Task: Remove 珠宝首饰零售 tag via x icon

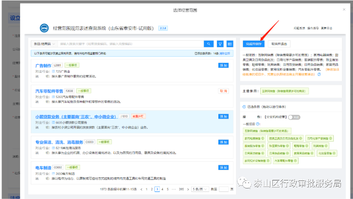Action: point(287,146)
